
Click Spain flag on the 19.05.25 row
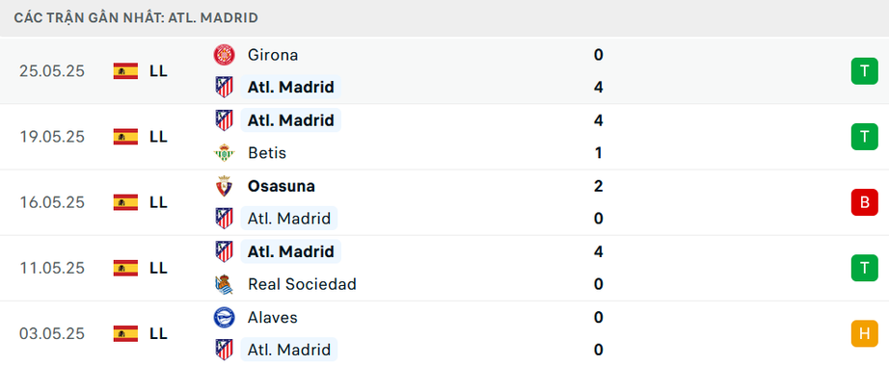pos(125,137)
